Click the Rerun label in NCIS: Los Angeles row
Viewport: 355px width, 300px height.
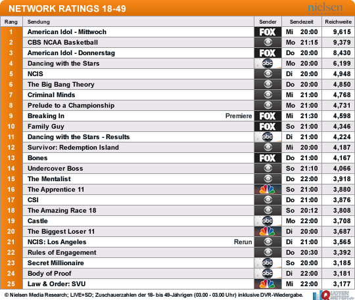coord(243,242)
